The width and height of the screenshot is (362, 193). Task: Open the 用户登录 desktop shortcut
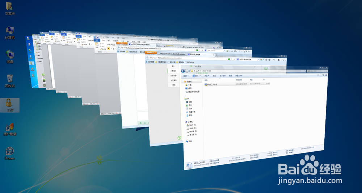pyautogui.click(x=10, y=129)
